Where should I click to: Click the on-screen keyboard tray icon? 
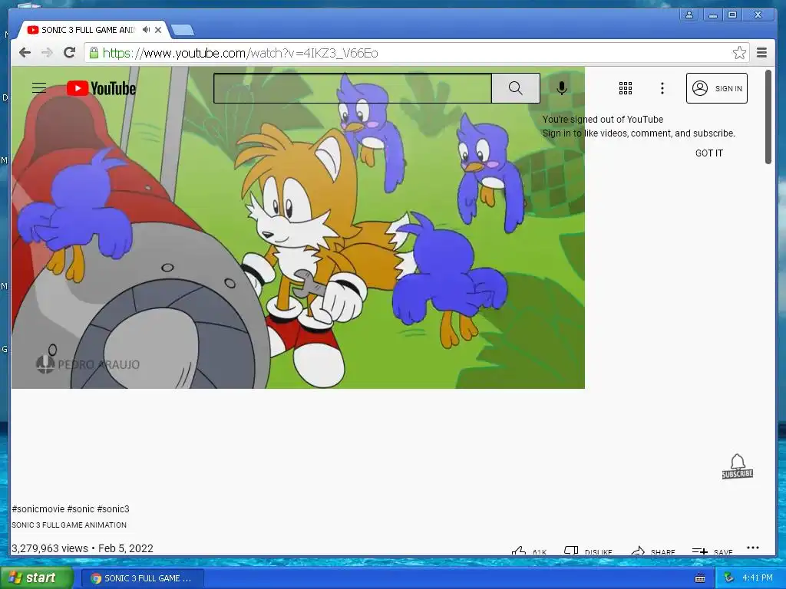click(700, 578)
